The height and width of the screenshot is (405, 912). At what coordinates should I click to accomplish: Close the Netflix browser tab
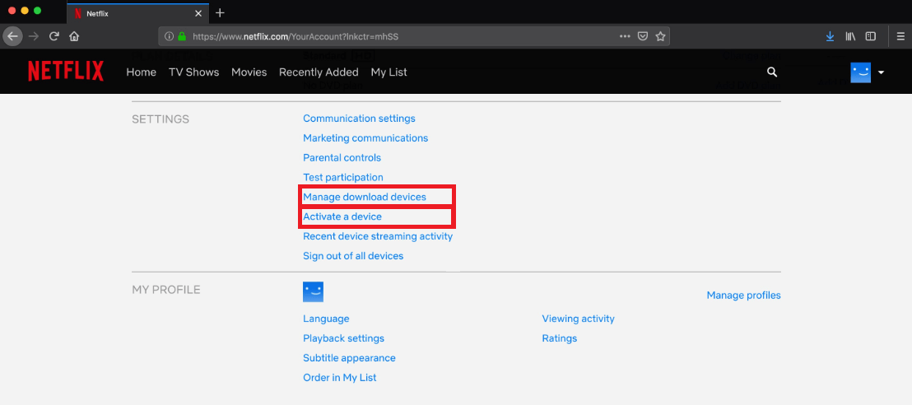pos(198,13)
